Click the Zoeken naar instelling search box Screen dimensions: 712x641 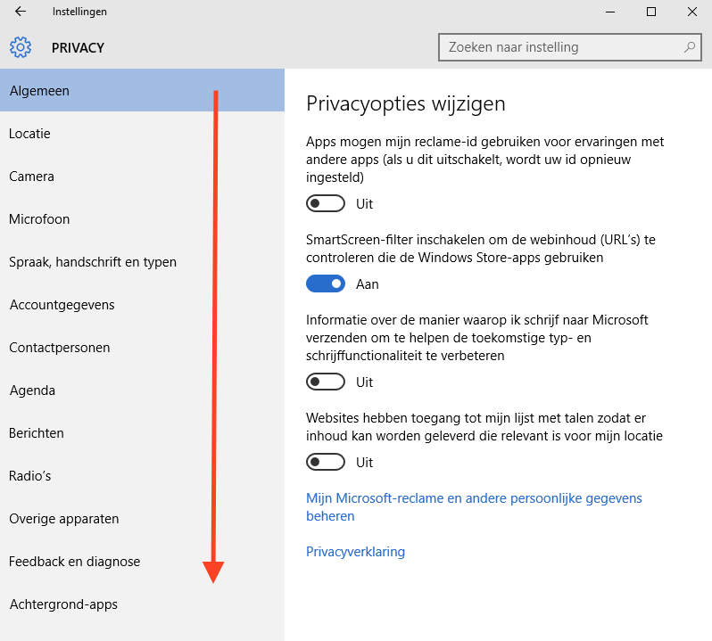point(562,47)
